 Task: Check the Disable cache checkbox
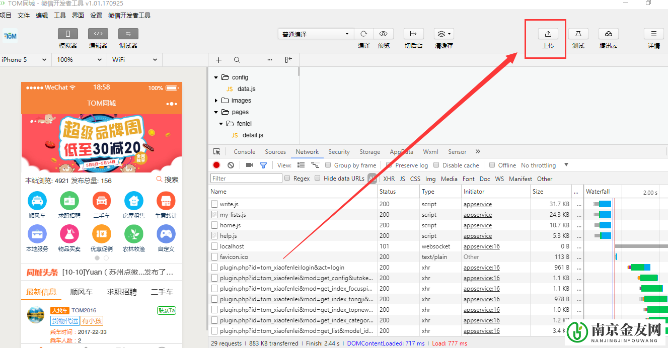point(436,165)
